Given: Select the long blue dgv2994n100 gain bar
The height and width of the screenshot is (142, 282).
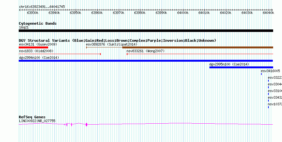Looking at the screenshot, I should click(x=146, y=61).
